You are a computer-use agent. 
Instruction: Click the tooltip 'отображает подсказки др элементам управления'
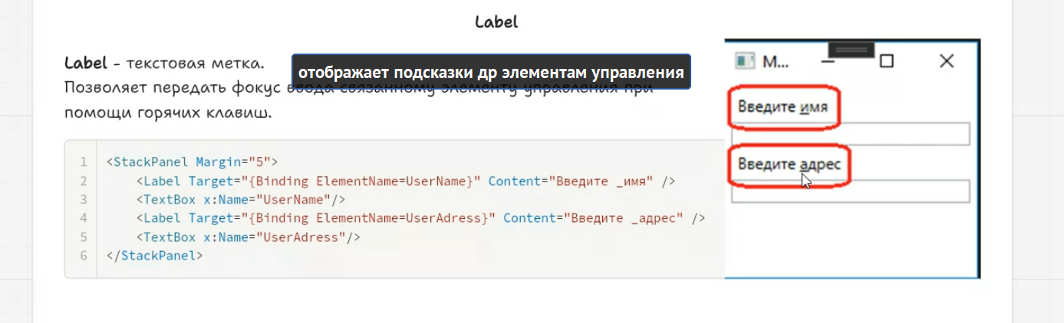491,73
